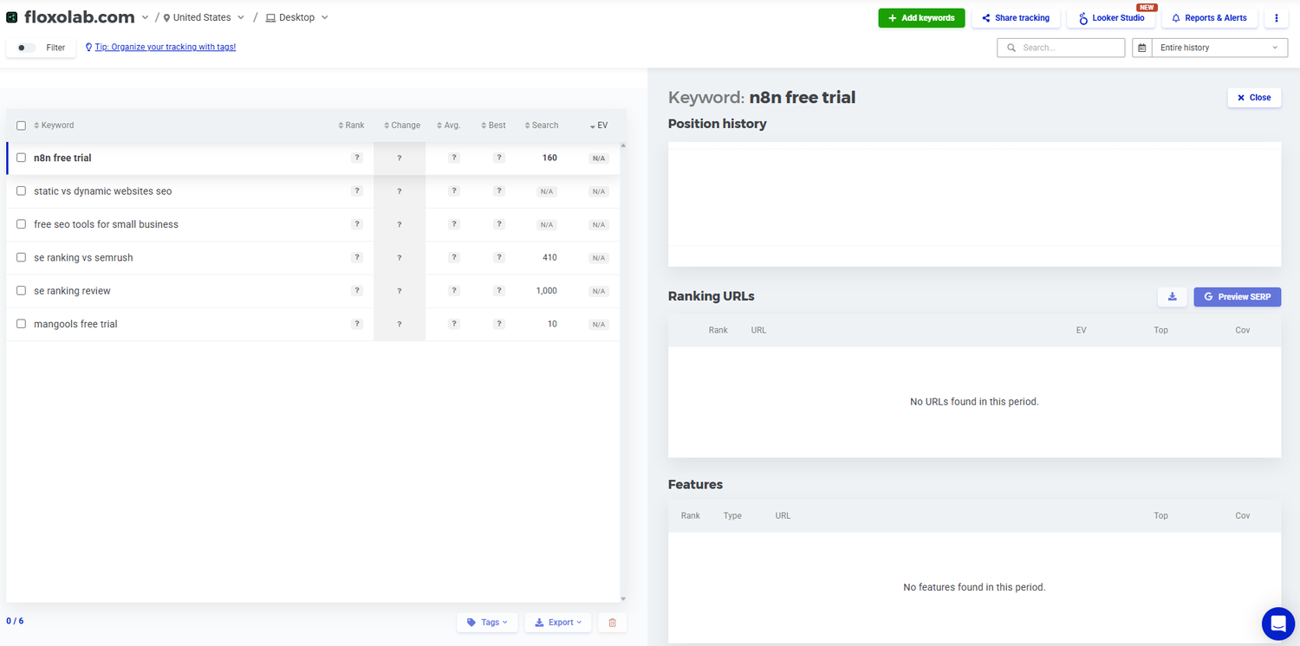Open the three-dot more options menu
Viewport: 1300px width, 646px height.
tap(1277, 18)
